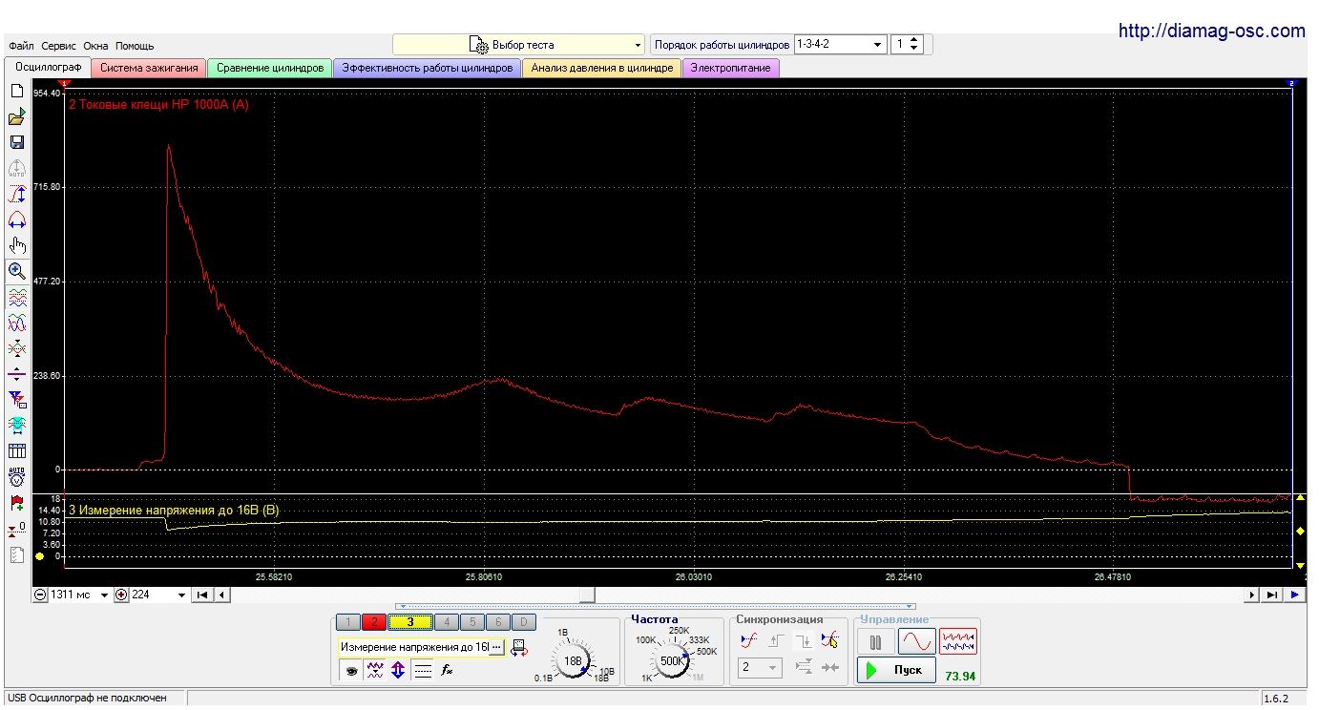Zoom out with minus icon beside 1311 мс
The height and width of the screenshot is (710, 1319).
point(40,595)
